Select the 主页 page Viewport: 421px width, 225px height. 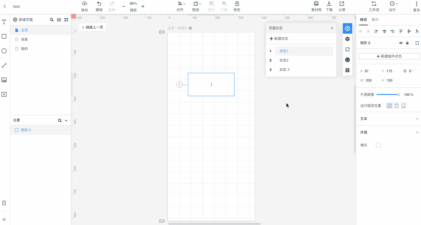pos(40,30)
